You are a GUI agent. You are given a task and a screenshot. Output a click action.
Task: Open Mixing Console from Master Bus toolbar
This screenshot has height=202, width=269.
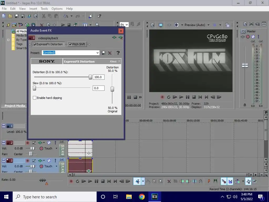(x=264, y=24)
